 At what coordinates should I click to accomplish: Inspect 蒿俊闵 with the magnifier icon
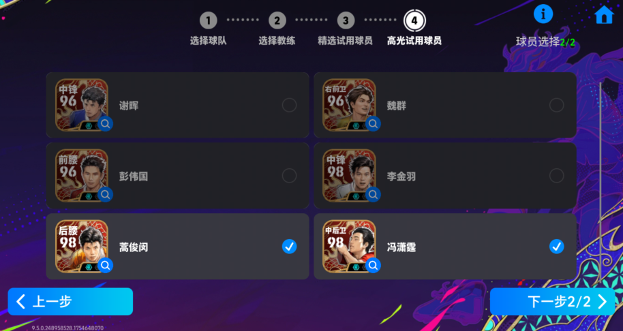(105, 265)
